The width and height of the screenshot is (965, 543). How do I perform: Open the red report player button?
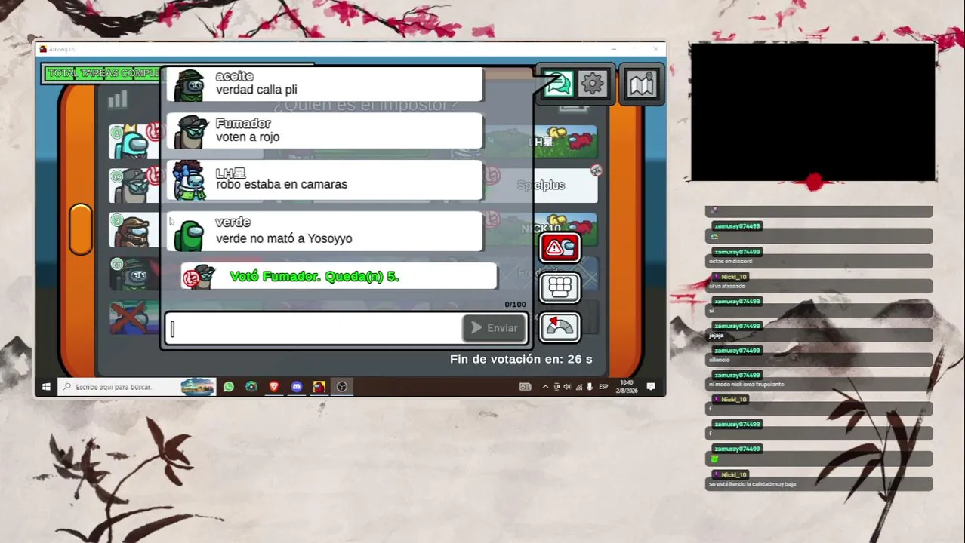560,247
